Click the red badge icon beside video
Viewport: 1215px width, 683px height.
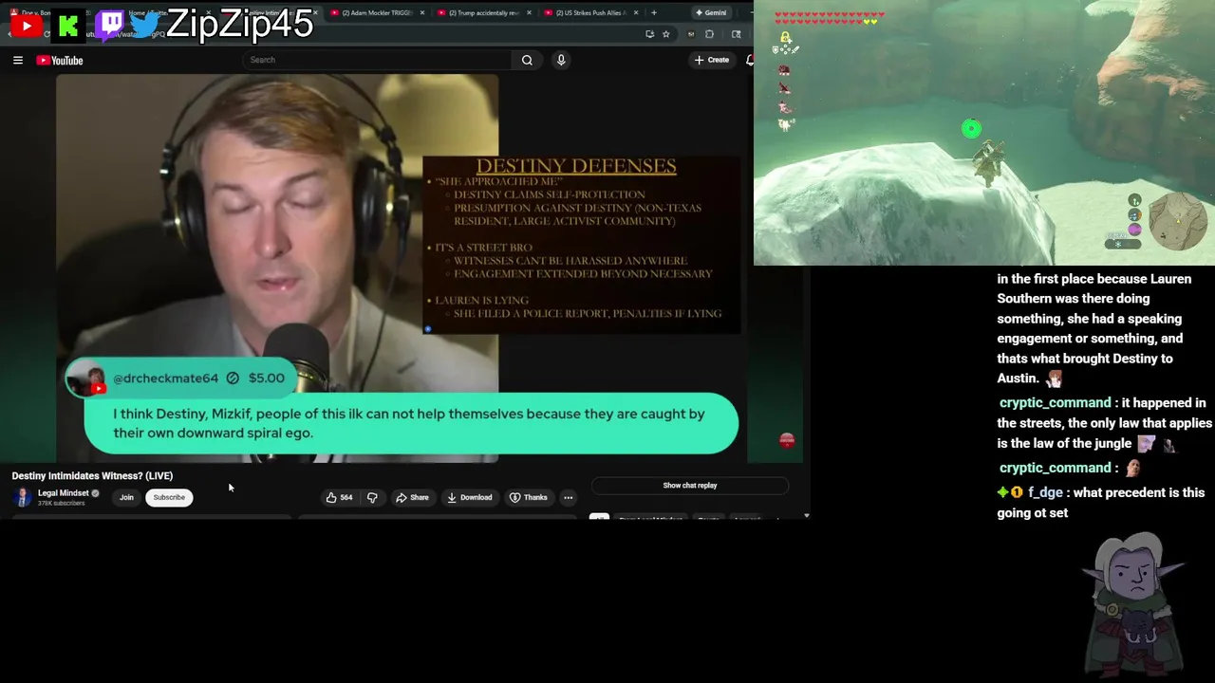[x=786, y=440]
